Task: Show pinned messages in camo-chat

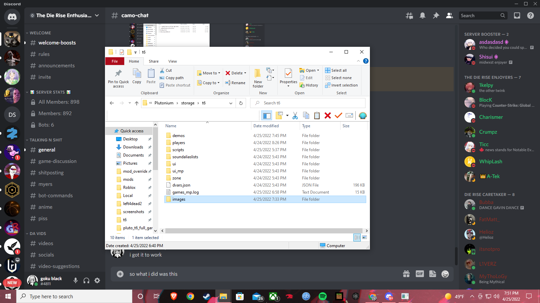Action: pos(436,15)
